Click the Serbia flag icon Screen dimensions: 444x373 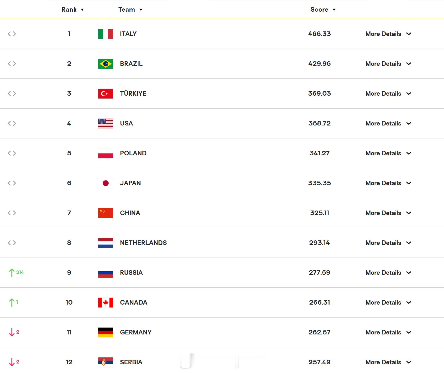pyautogui.click(x=106, y=362)
